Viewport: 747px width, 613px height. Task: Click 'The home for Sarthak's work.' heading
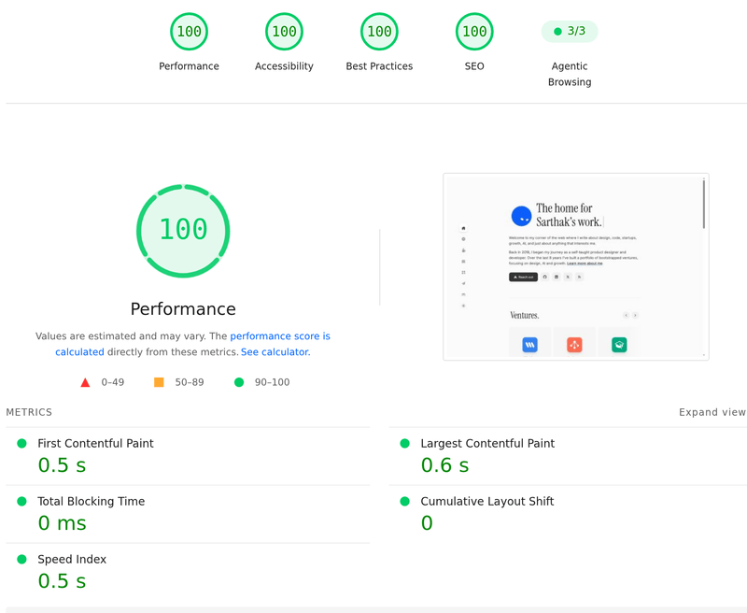pyautogui.click(x=570, y=215)
